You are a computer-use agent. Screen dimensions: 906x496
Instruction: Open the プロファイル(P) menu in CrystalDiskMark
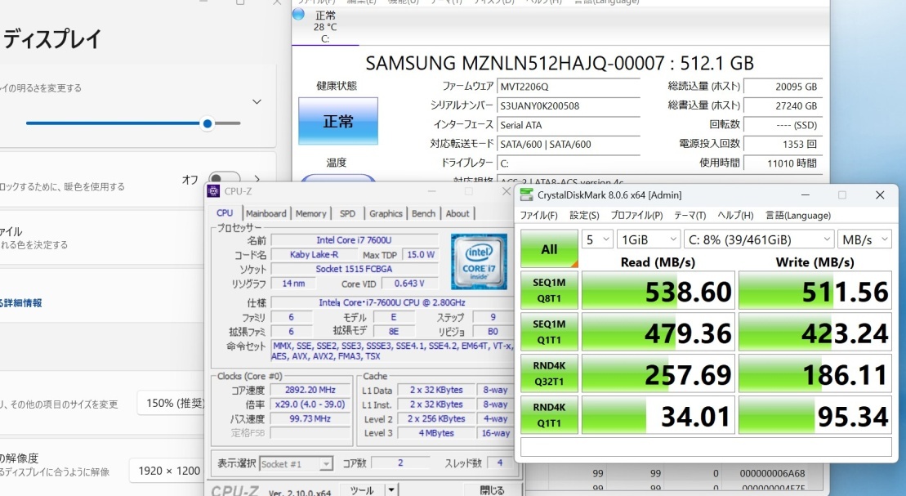pos(636,215)
